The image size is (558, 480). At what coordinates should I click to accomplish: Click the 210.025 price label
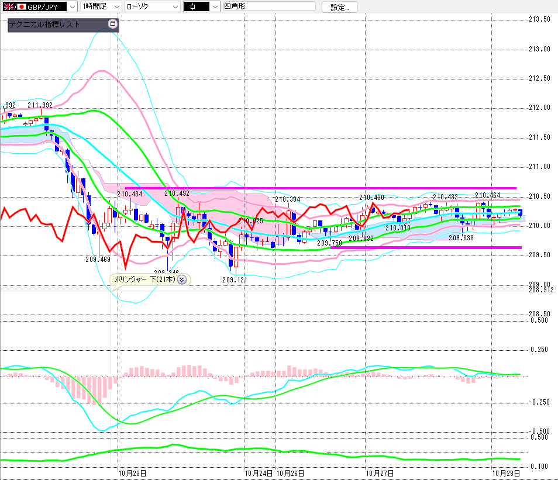[x=250, y=221]
